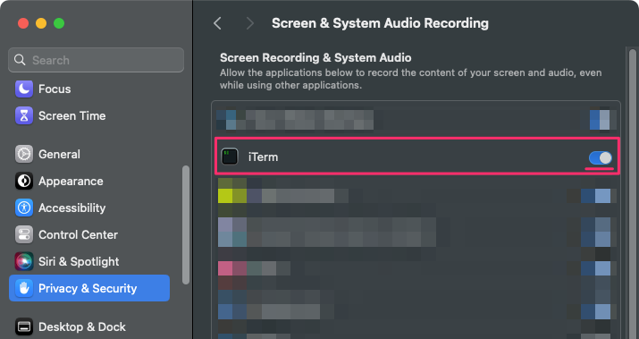Open Desktop & Dock label in sidebar
639x339 pixels.
tap(82, 326)
